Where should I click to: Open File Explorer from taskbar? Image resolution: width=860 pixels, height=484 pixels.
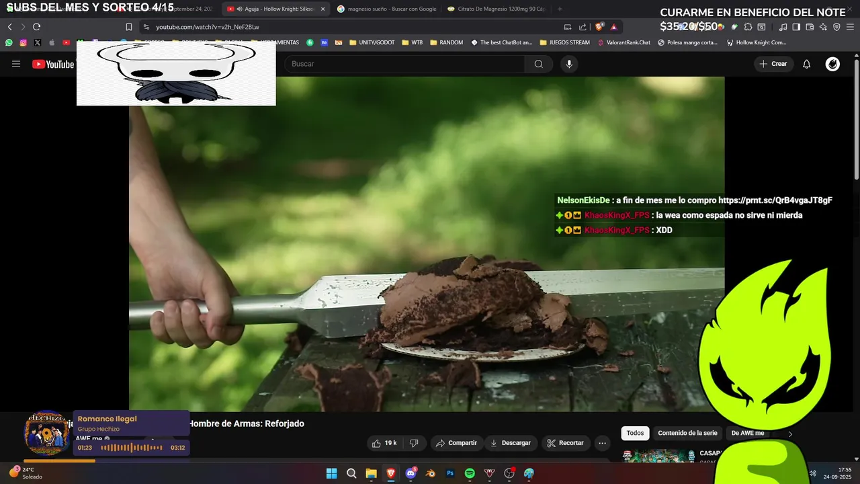point(371,473)
